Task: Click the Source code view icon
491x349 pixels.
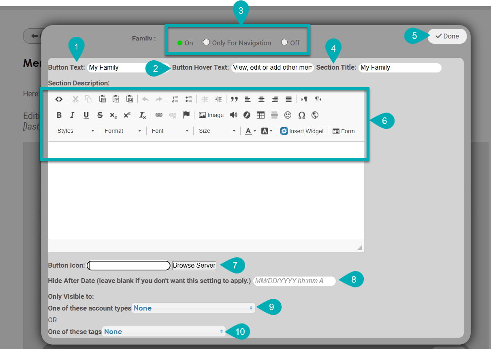Action: point(59,99)
